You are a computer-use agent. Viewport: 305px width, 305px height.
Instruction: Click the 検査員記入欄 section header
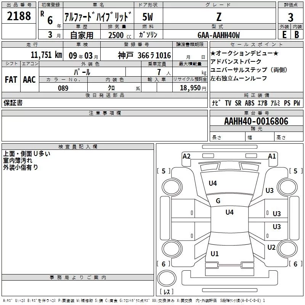pos(78,147)
